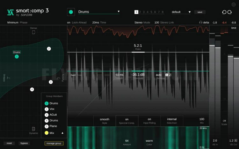Image resolution: width=239 pixels, height=149 pixels.
Task: Open the smooth Style selector
Action: pos(105,121)
